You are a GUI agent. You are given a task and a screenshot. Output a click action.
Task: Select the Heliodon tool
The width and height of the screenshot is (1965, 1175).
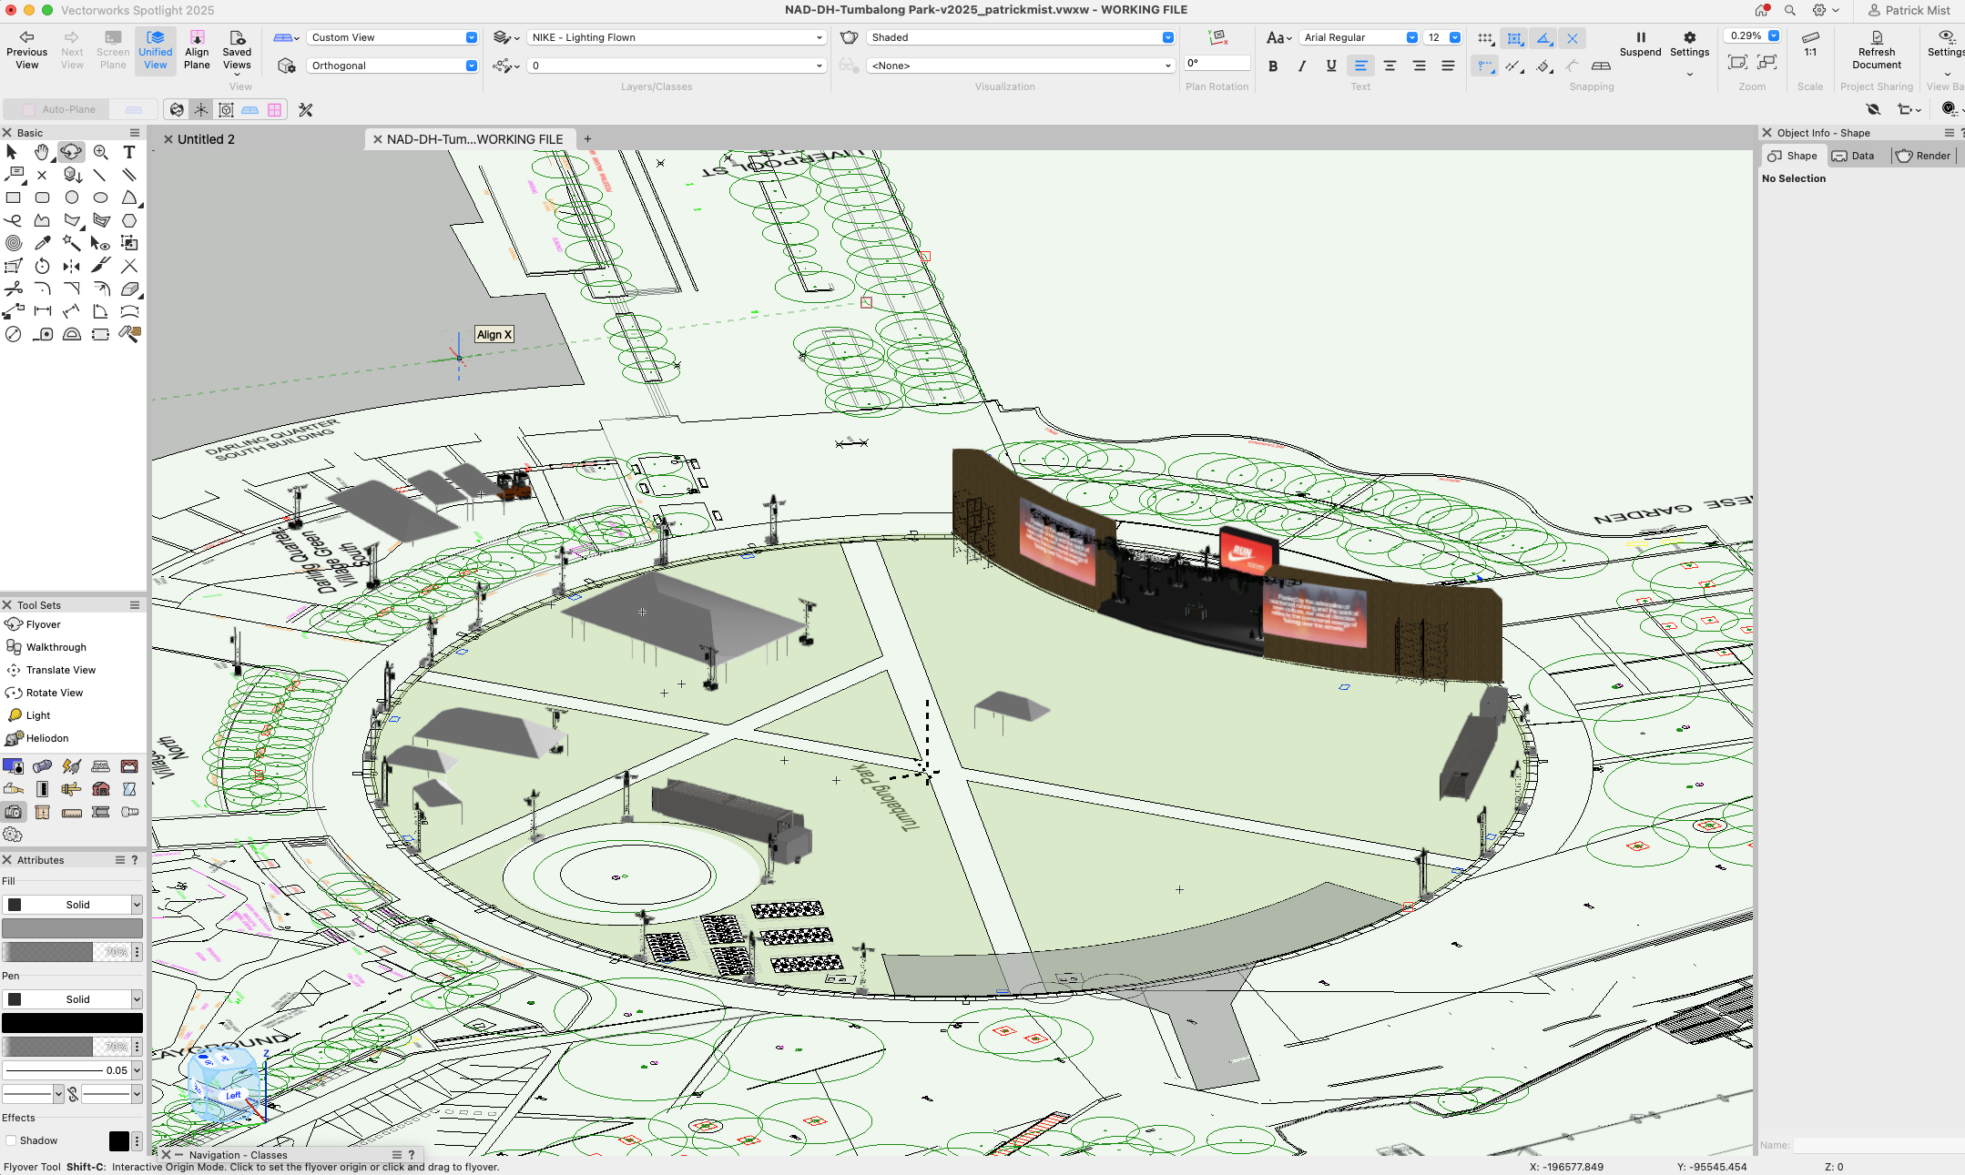[x=38, y=738]
